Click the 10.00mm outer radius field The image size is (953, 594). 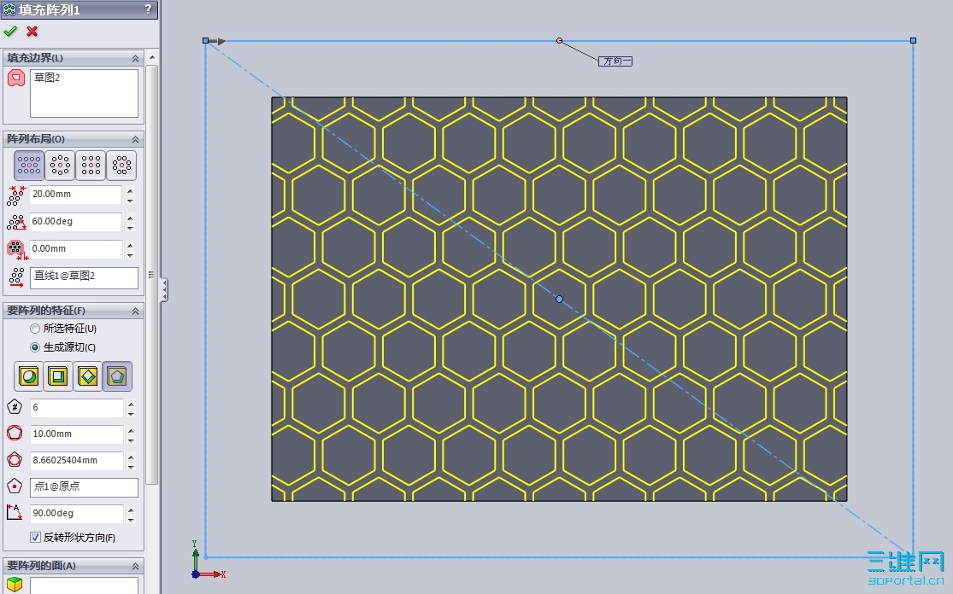coord(77,434)
